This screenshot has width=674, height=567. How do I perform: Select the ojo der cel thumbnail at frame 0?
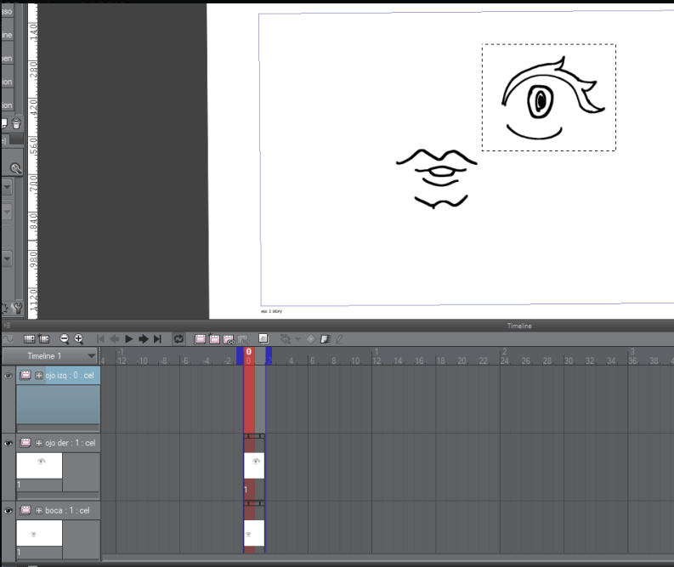click(254, 466)
